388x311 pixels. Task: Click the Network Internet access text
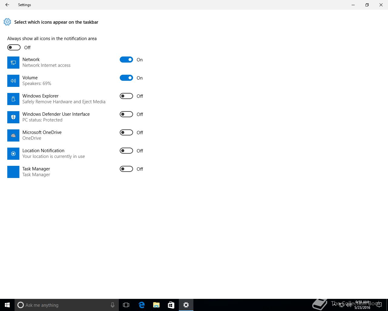46,65
